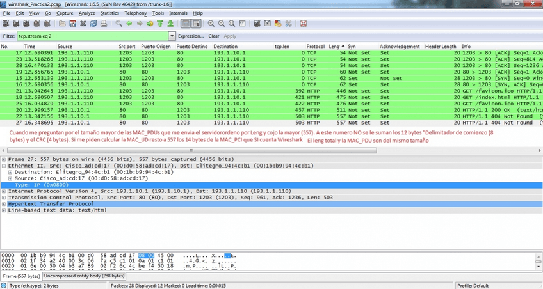543x289 pixels.
Task: Click the Zoom in toolbar icon
Action: (x=211, y=24)
